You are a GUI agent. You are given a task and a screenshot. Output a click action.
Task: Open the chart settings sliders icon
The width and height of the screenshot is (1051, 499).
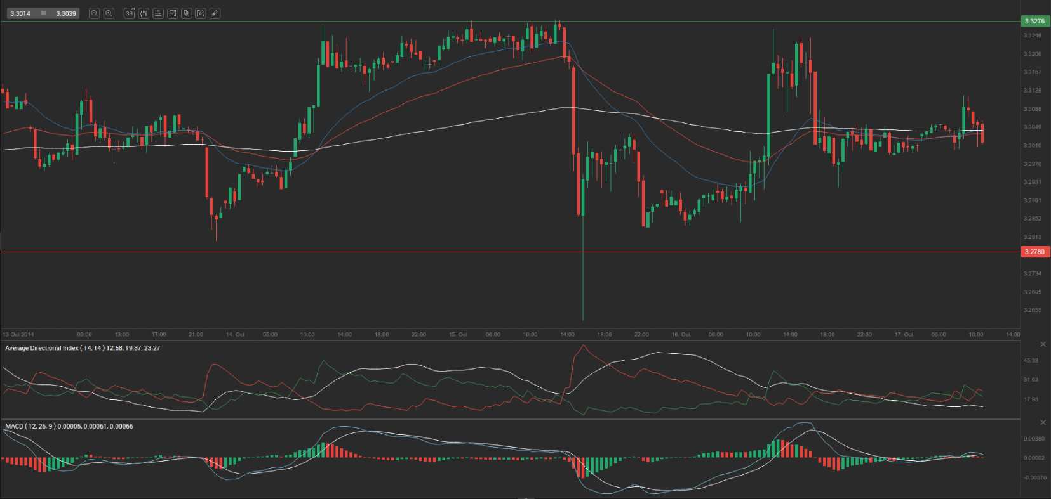pos(158,13)
